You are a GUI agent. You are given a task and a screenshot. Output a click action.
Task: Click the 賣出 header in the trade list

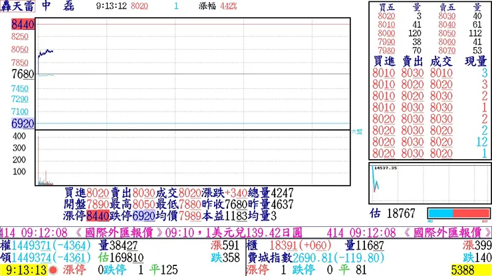pos(413,62)
